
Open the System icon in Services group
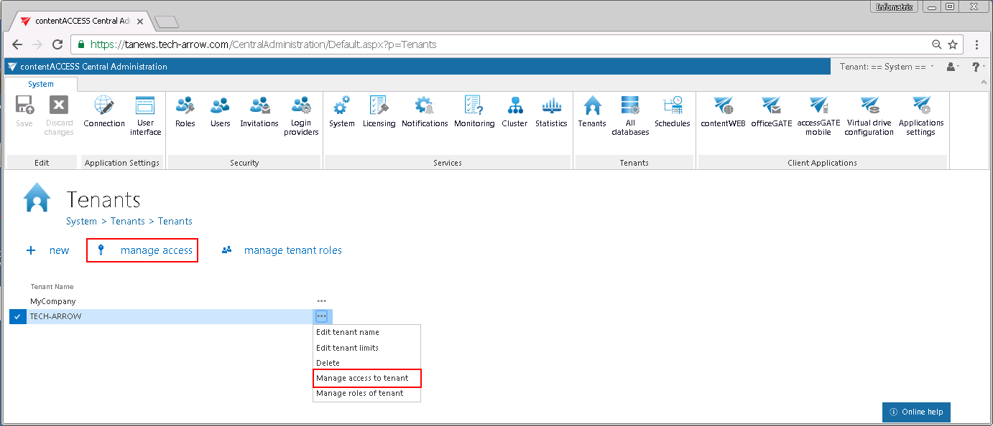[342, 111]
